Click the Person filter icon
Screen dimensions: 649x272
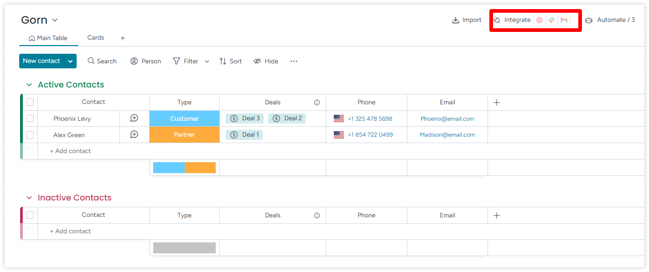134,61
